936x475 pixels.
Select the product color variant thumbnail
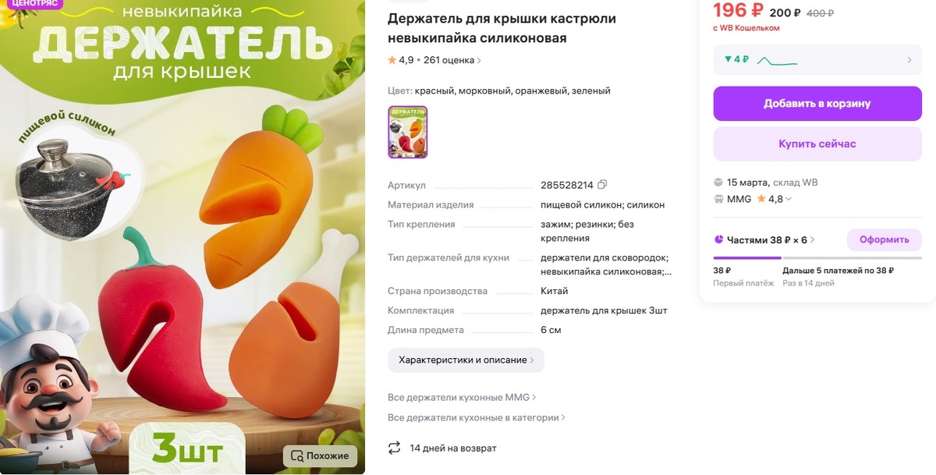pos(408,132)
